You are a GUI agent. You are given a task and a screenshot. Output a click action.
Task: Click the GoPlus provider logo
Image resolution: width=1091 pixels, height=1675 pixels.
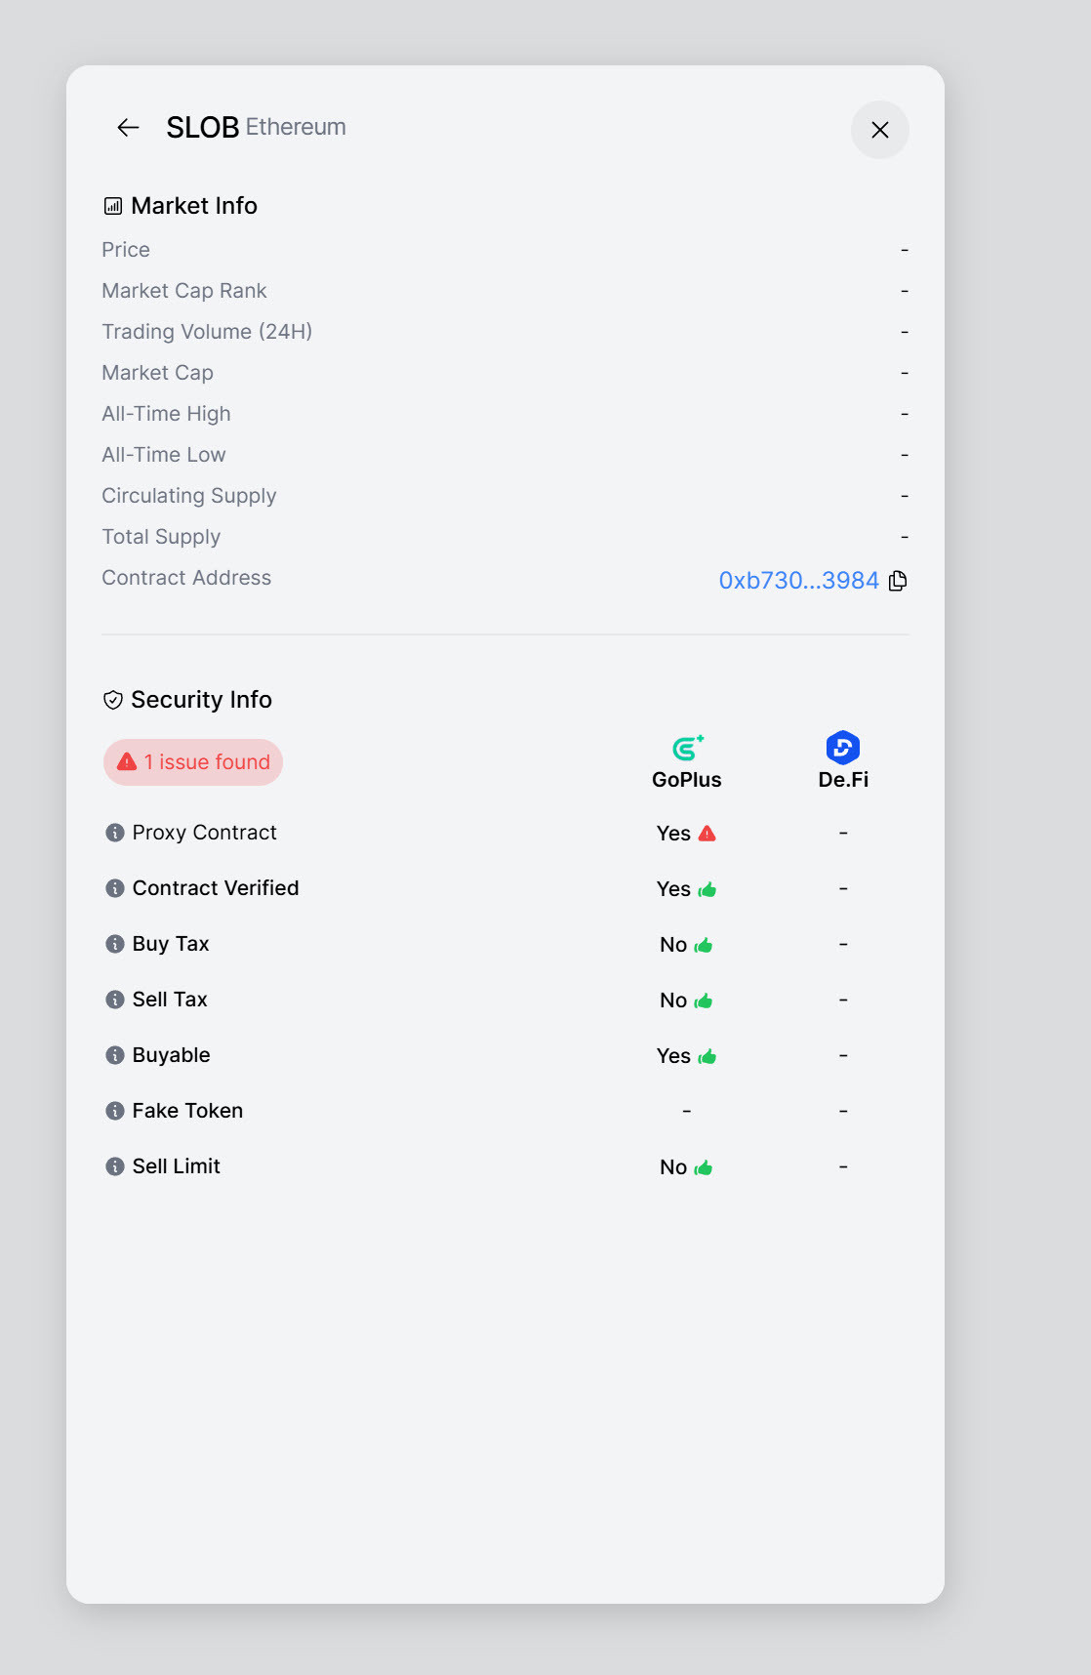click(687, 748)
